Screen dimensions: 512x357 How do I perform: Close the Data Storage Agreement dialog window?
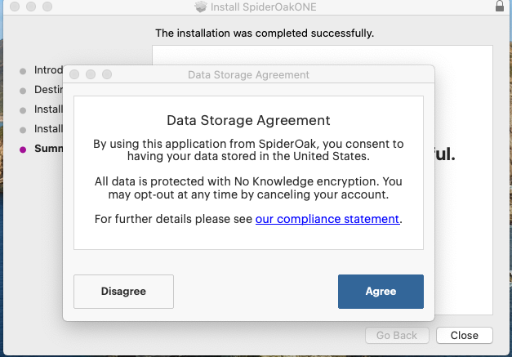click(x=74, y=74)
